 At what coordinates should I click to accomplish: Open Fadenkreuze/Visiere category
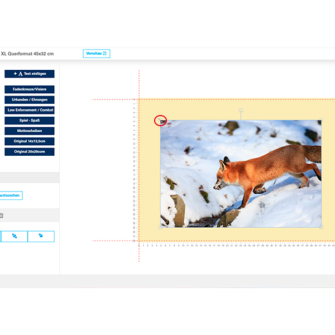tap(30, 89)
